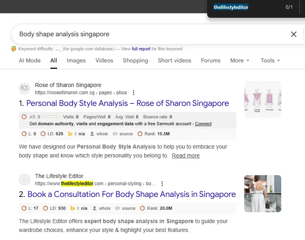This screenshot has width=305, height=240.
Task: Open Personal Body Style Analysis result title
Action: [x=128, y=103]
